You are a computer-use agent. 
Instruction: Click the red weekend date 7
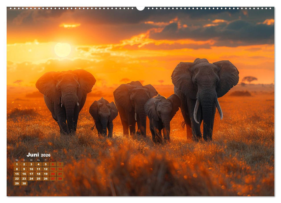[x=60, y=164]
